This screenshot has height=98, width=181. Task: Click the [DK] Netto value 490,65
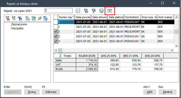point(109,60)
